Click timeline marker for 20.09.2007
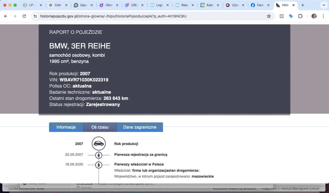This screenshot has width=329, height=193. click(99, 155)
